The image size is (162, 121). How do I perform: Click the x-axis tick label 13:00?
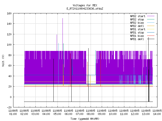[x=146, y=114]
